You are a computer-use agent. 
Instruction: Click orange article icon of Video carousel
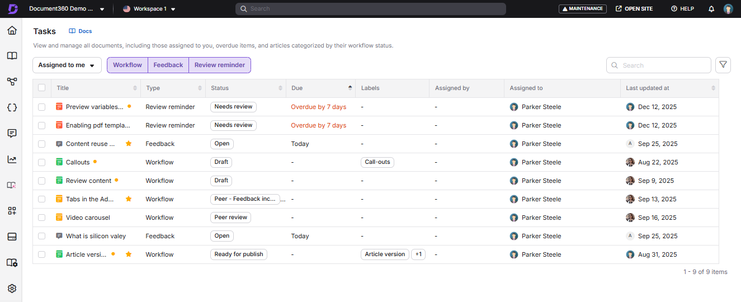point(59,218)
